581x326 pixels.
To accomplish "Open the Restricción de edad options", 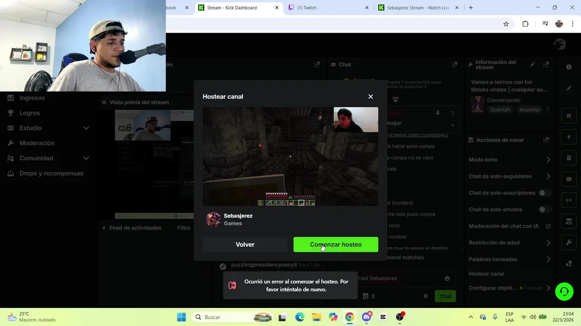I will 510,243.
